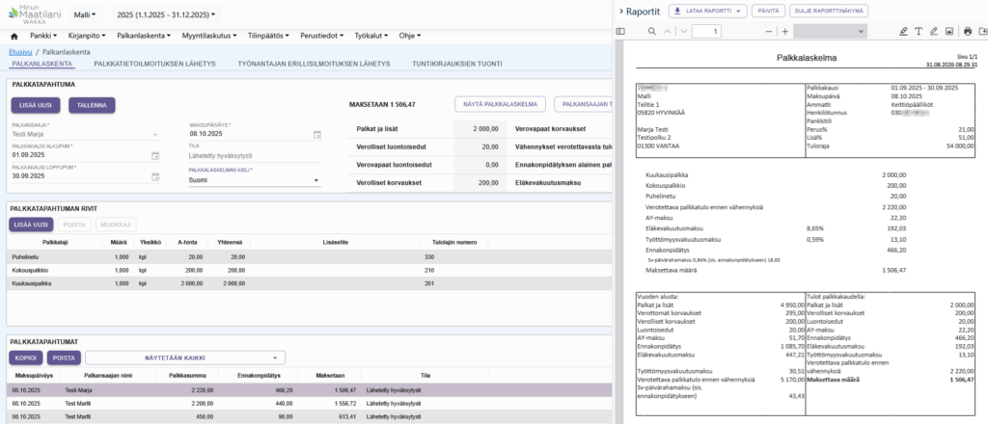This screenshot has width=988, height=424.
Task: Expand the Näytetään kaikki filter dropdown
Action: 185,358
